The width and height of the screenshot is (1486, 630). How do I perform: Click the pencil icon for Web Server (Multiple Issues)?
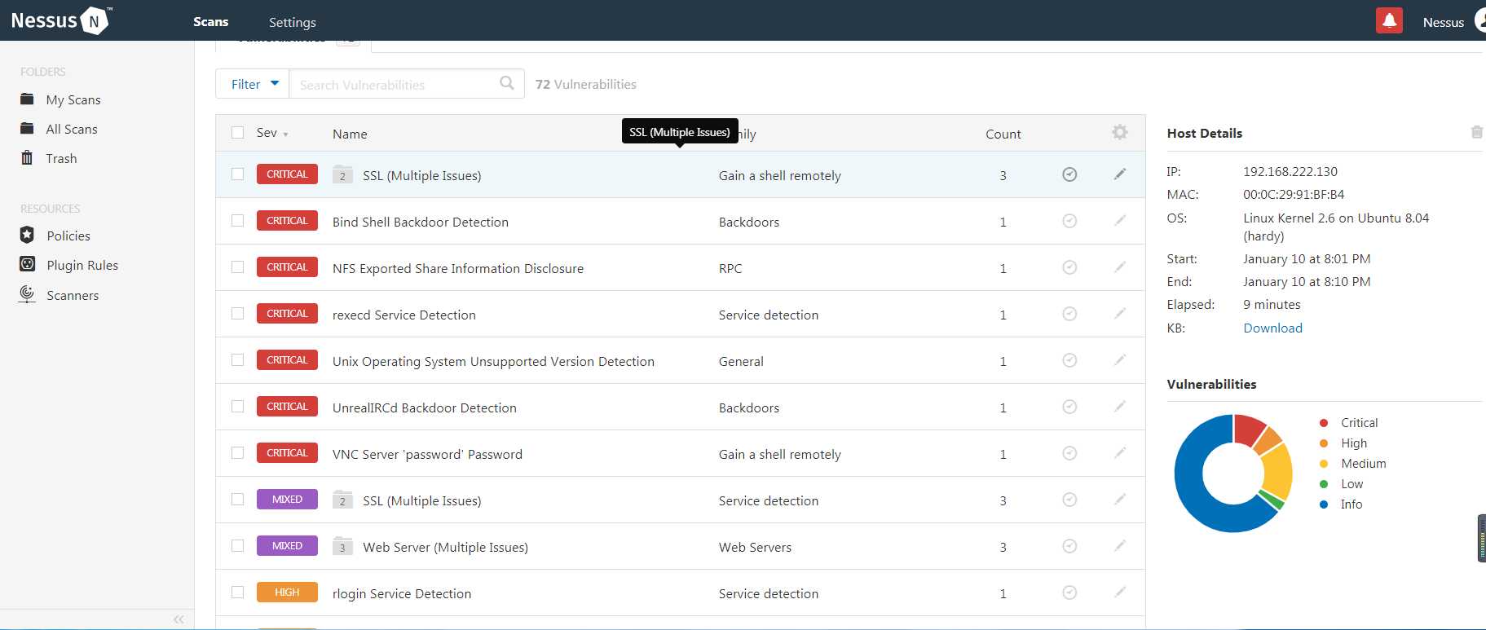tap(1120, 545)
